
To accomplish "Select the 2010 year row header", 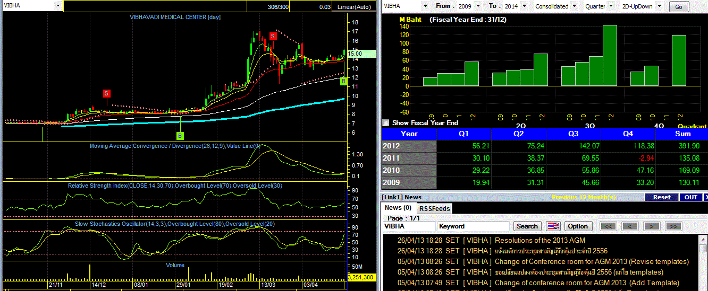I will point(409,170).
